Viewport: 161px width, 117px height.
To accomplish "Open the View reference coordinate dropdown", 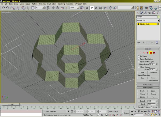I will 75,8.
